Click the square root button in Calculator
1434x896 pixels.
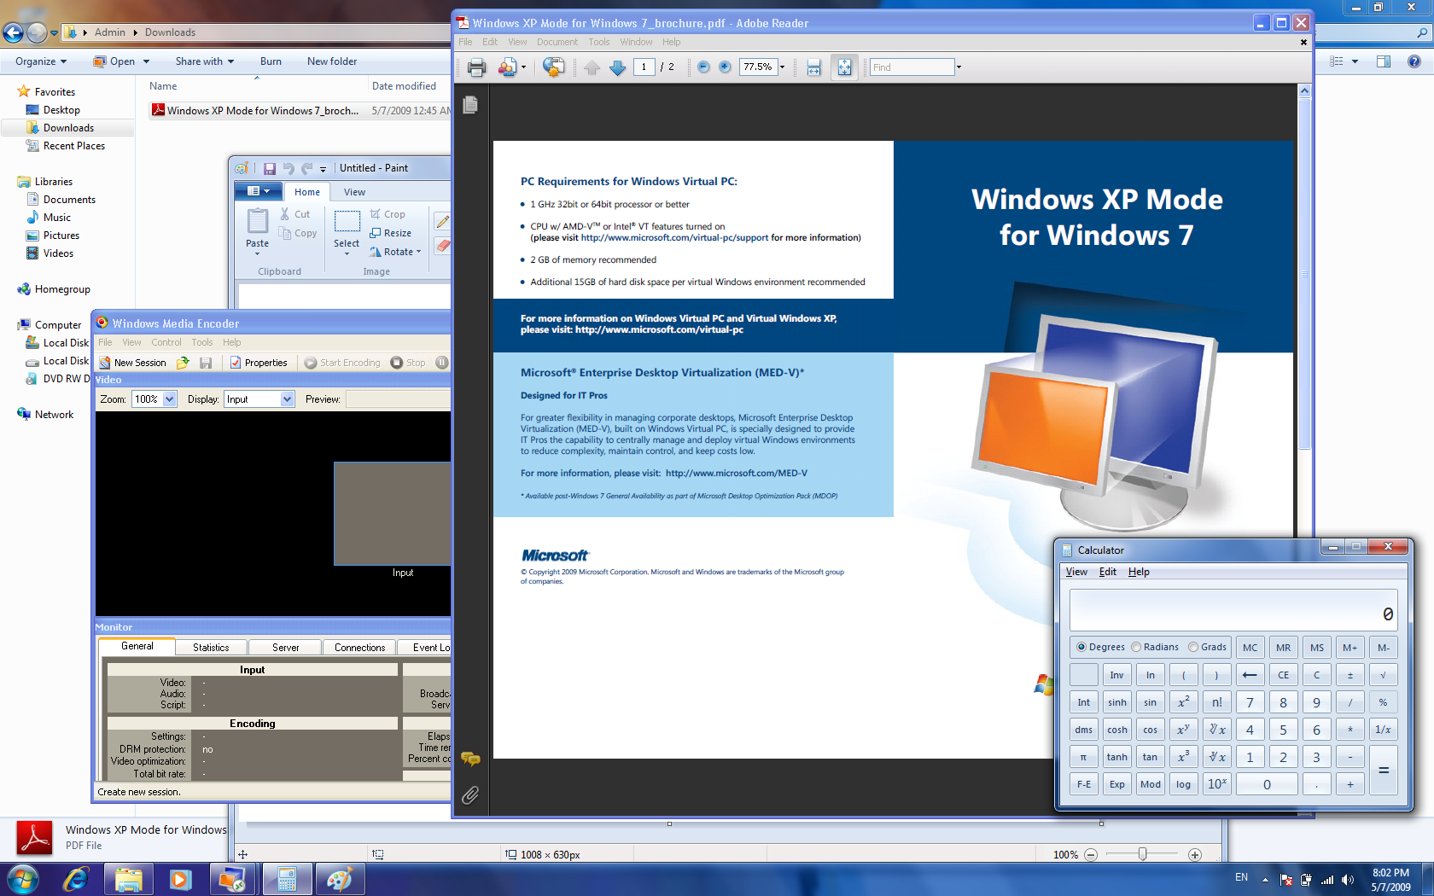pos(1383,675)
